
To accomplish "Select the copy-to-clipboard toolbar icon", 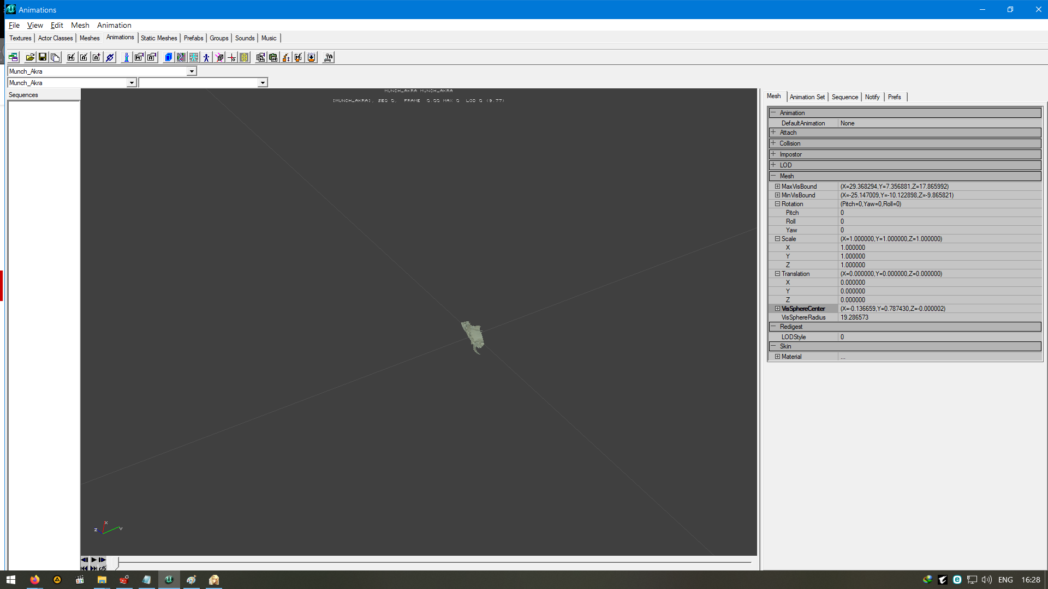I will (55, 57).
